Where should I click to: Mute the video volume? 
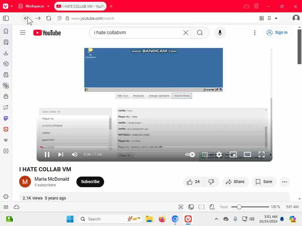click(x=75, y=154)
